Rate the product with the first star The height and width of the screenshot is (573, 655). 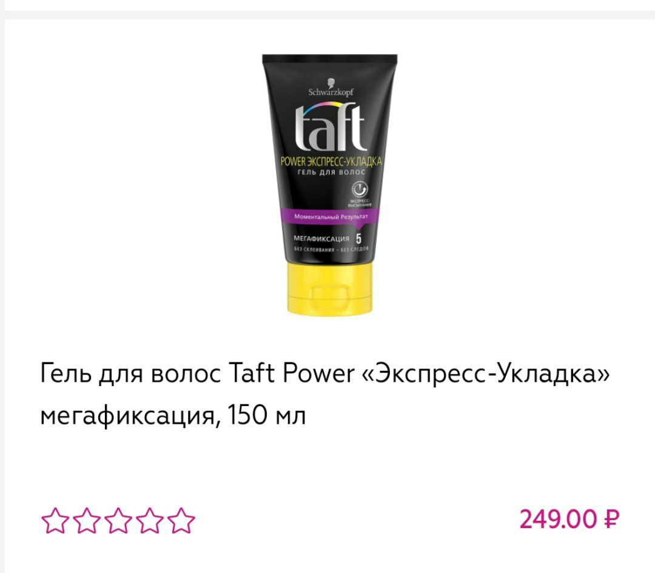tap(55, 521)
